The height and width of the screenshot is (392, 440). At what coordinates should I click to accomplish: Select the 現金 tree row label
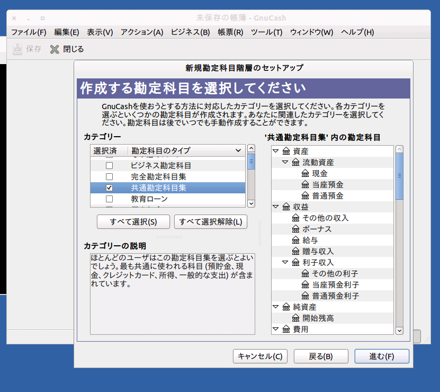(320, 174)
